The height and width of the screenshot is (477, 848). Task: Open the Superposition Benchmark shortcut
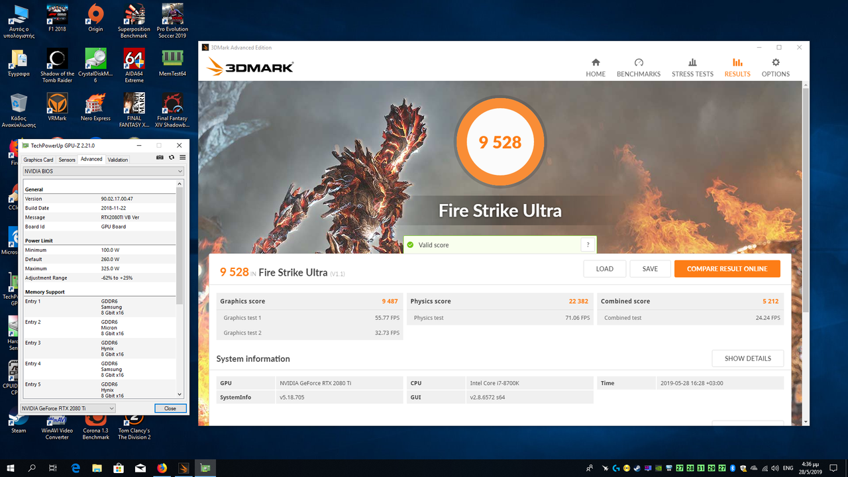click(134, 21)
